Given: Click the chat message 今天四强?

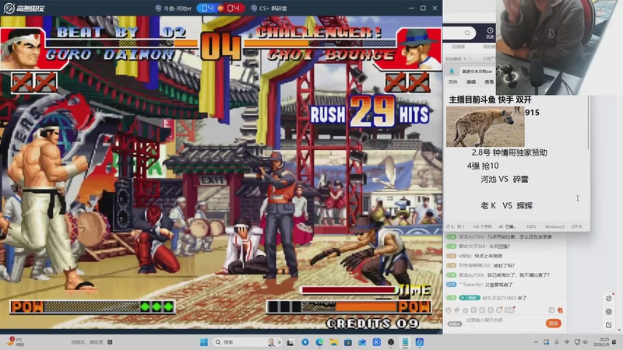Looking at the screenshot, I should coord(499,247).
